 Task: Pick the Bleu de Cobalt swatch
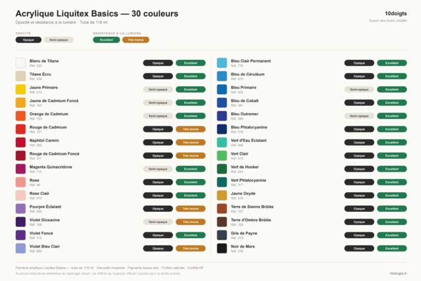222,103
